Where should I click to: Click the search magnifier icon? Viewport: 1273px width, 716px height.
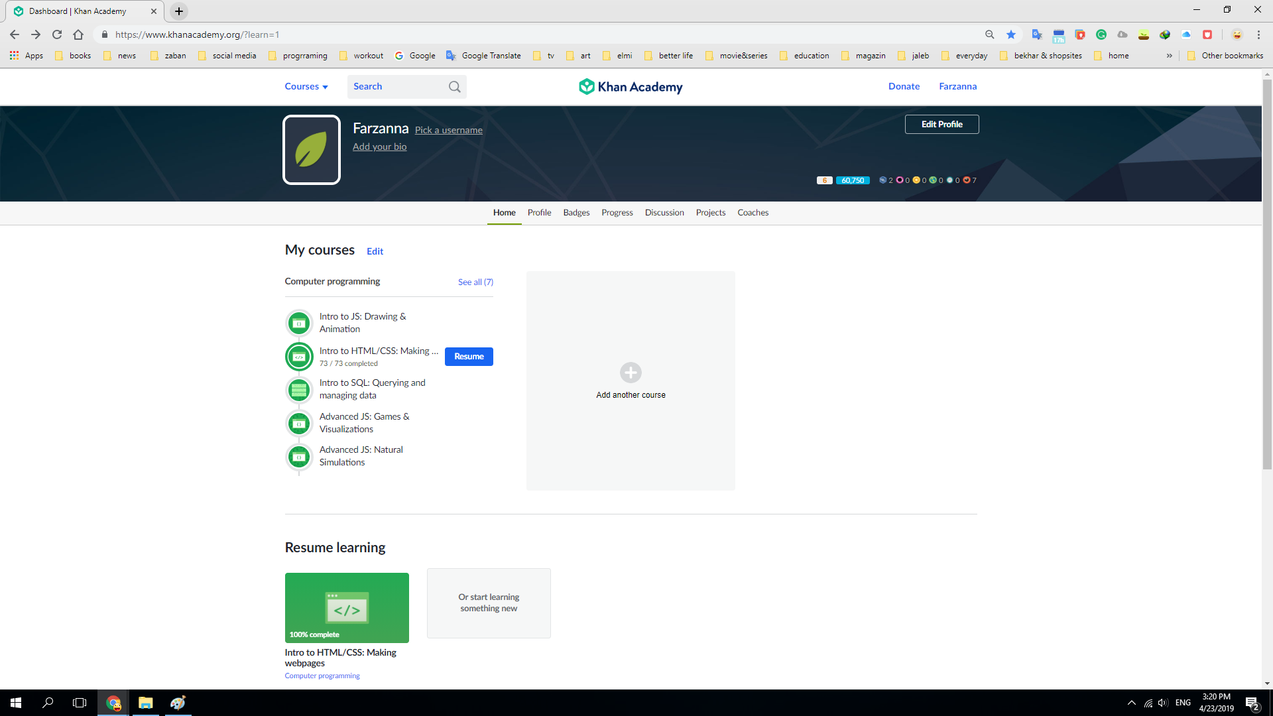(454, 87)
